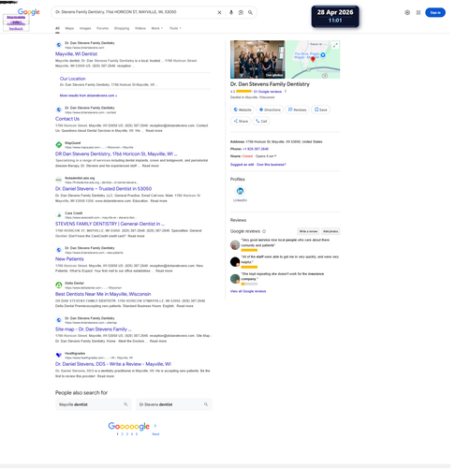Open Best Dentists Near Me in Mayville result

coord(103,294)
